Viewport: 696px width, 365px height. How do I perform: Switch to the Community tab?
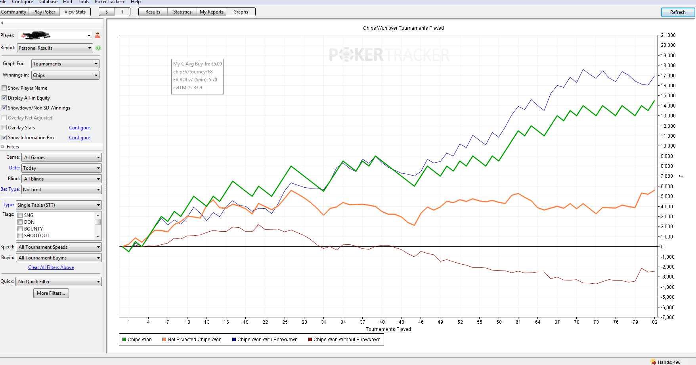[13, 12]
